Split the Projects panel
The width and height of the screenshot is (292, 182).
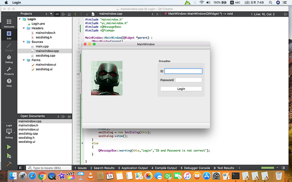pos(63,14)
